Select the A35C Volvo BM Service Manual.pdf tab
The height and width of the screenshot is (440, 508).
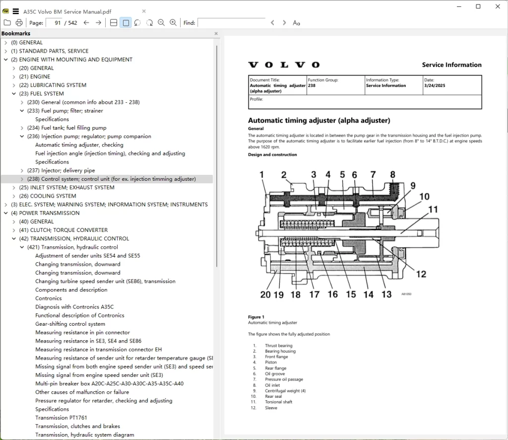pos(67,12)
